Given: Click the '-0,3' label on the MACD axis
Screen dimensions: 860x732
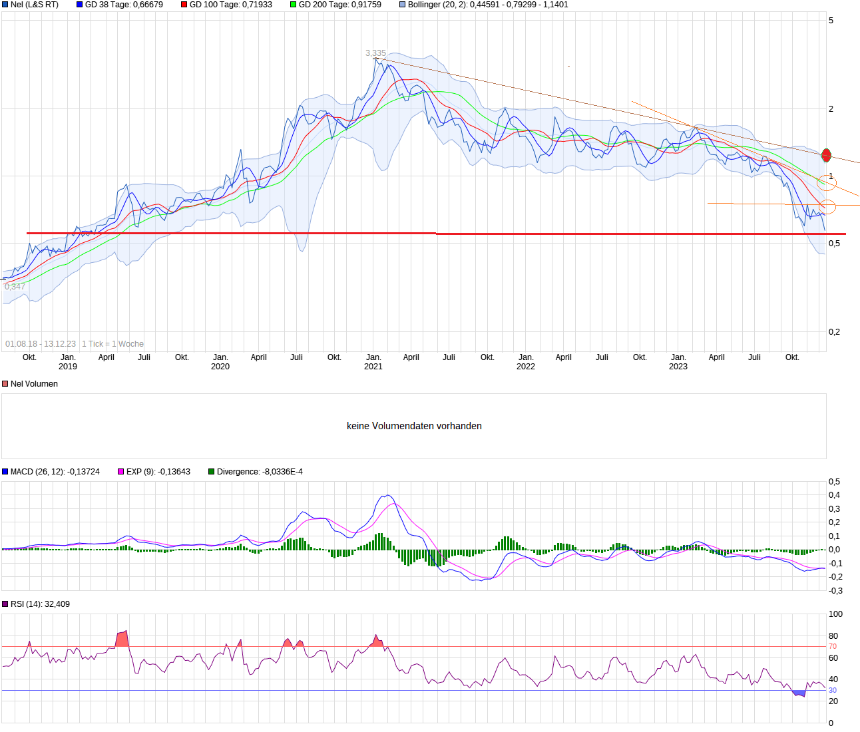Looking at the screenshot, I should (835, 591).
